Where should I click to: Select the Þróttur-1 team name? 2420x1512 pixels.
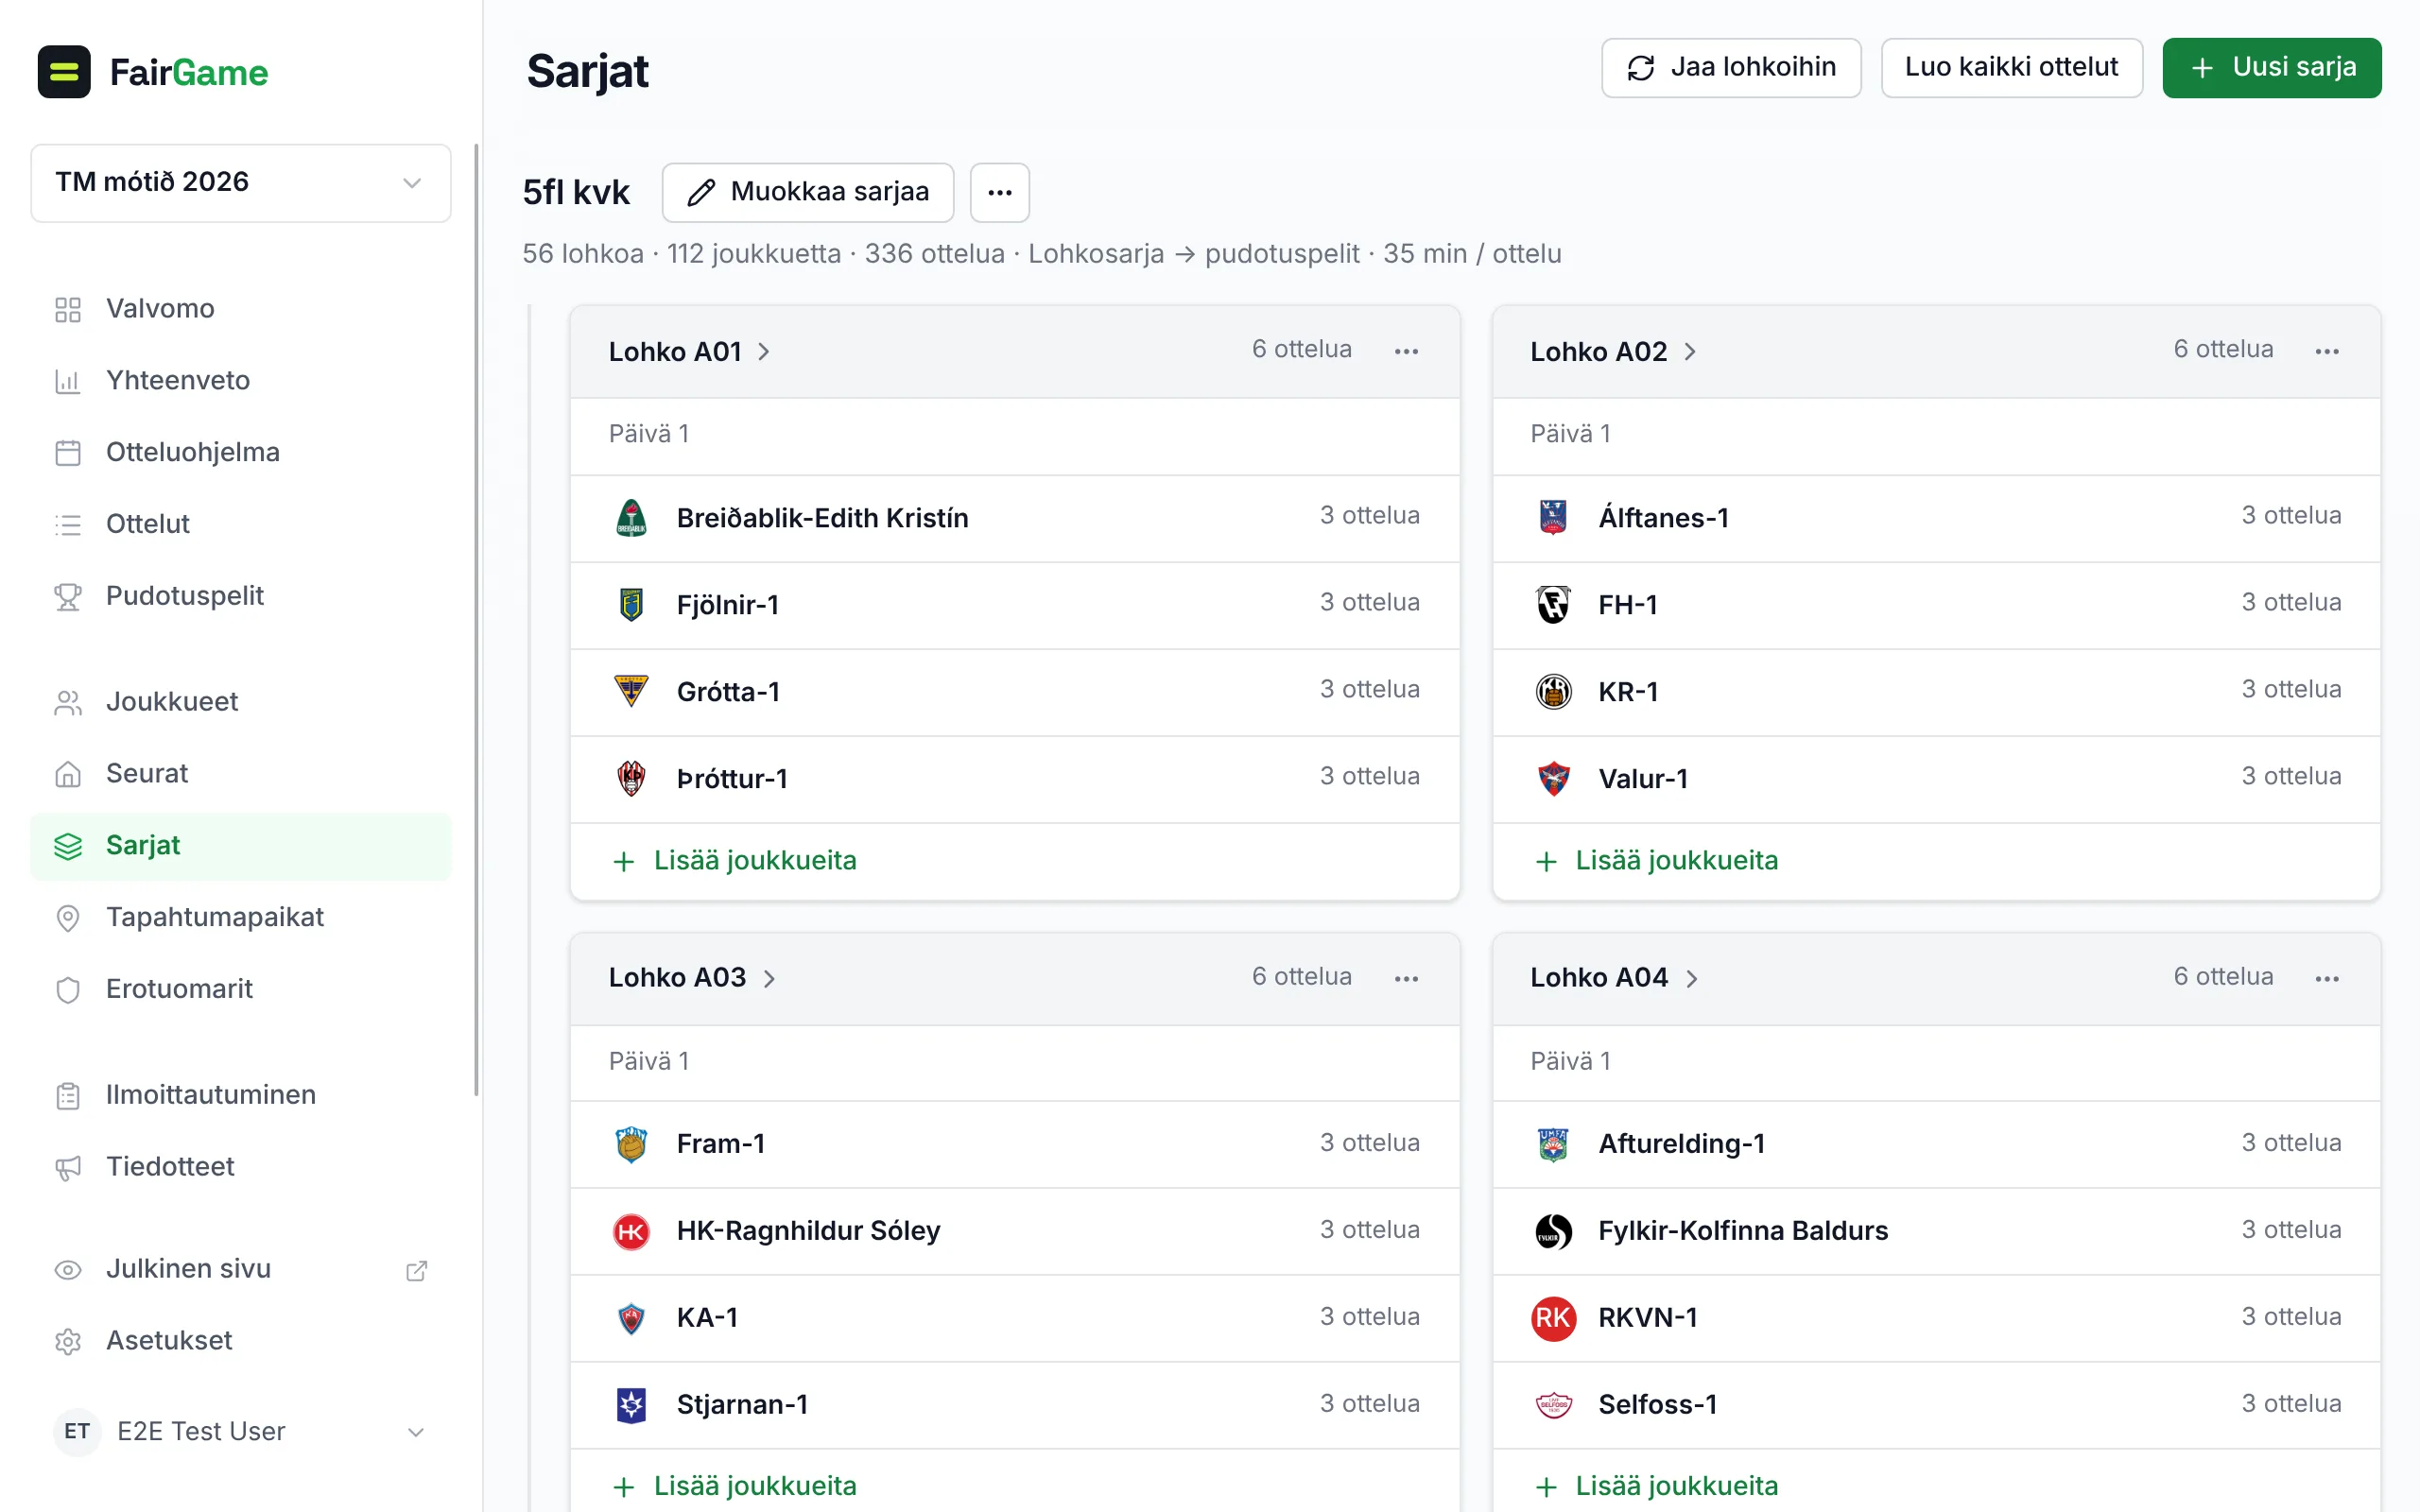[732, 779]
